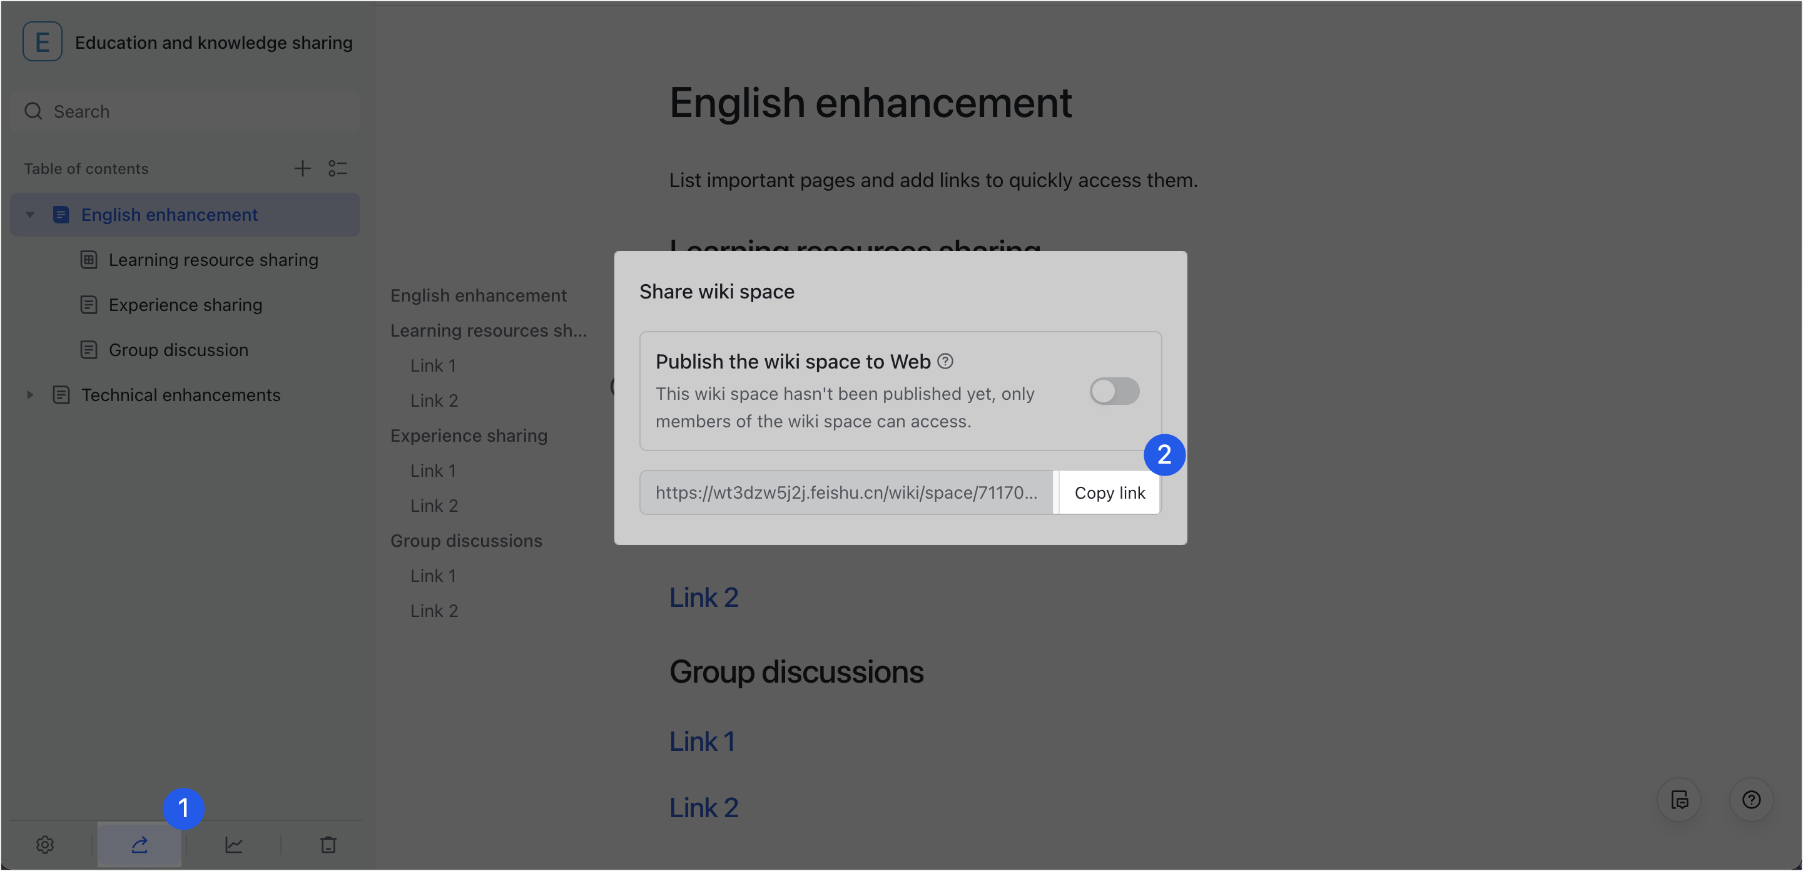1803x871 pixels.
Task: Select English enhancement in sidebar tree
Action: [185, 215]
